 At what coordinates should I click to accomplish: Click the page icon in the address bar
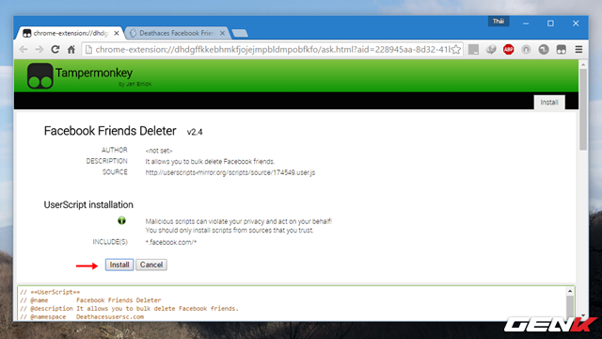(88, 49)
